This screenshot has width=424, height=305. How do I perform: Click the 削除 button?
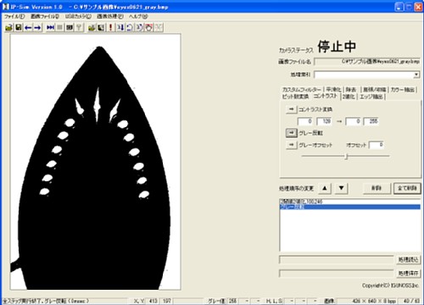[377, 188]
